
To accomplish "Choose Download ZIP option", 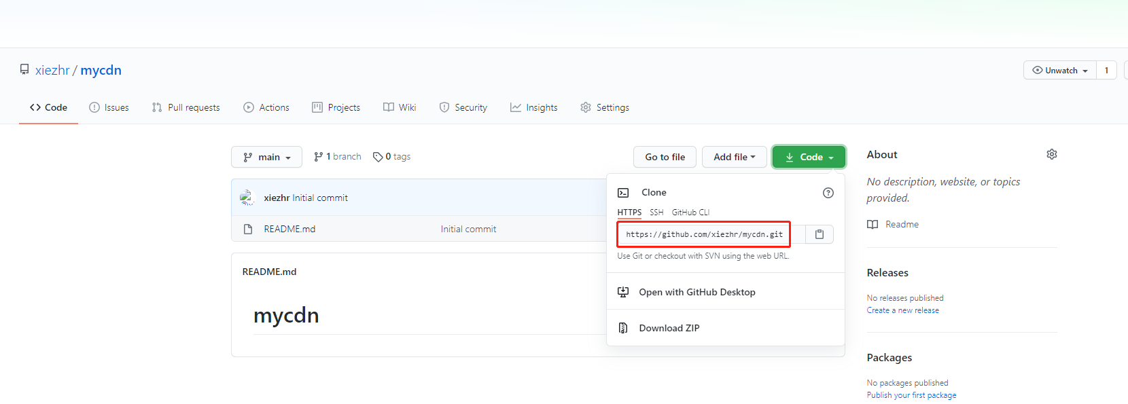I will [x=669, y=328].
